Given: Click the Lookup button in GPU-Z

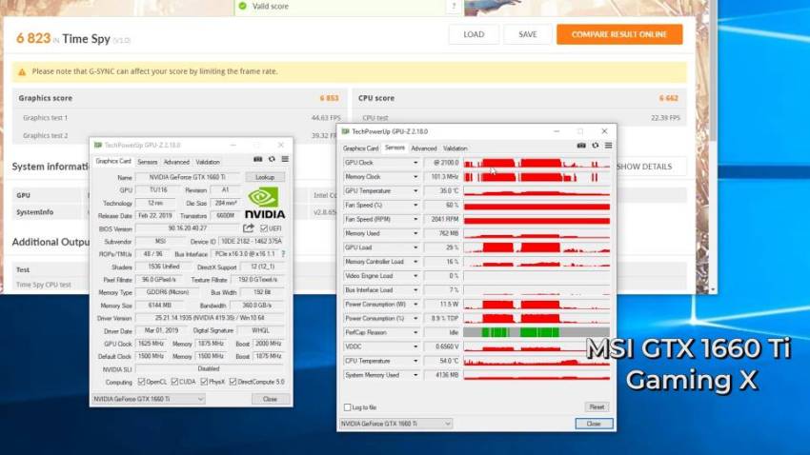Looking at the screenshot, I should 265,177.
